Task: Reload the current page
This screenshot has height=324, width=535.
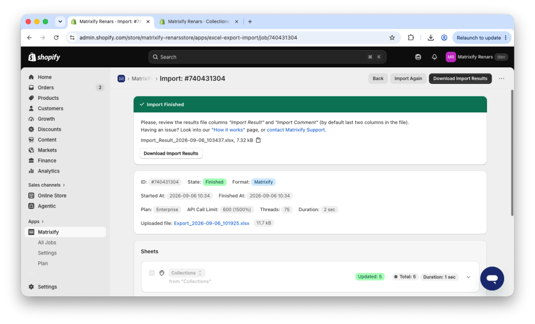Action: click(x=56, y=38)
